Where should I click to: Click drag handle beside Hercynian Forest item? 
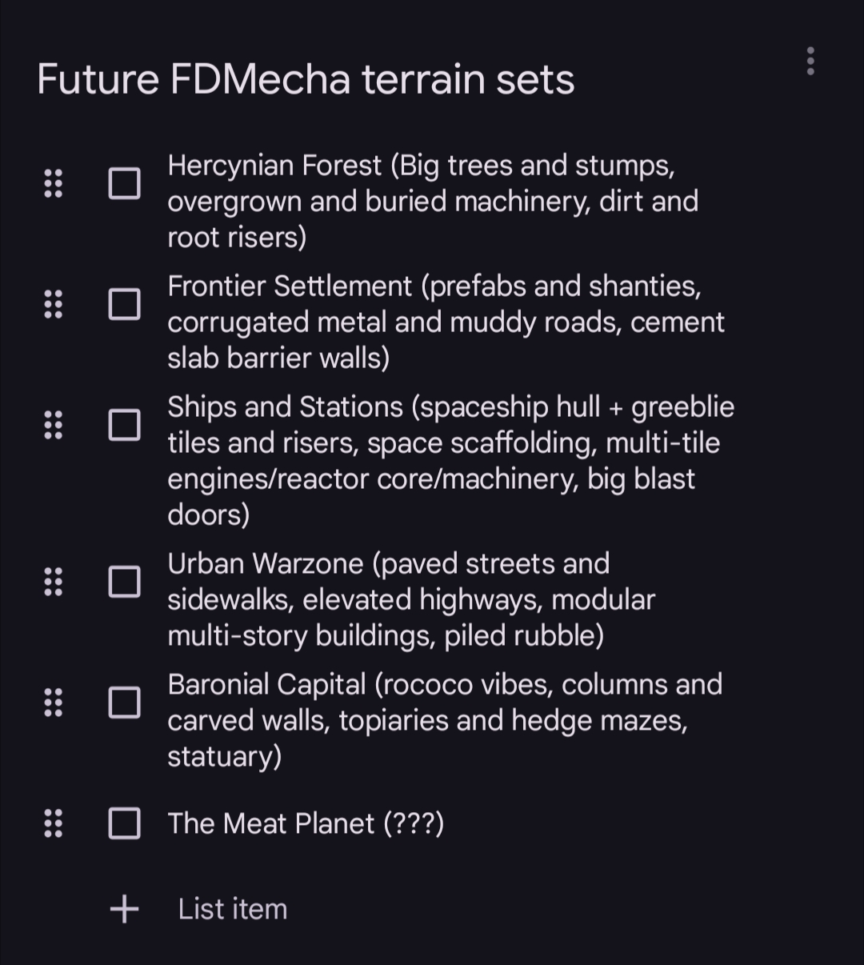[53, 183]
